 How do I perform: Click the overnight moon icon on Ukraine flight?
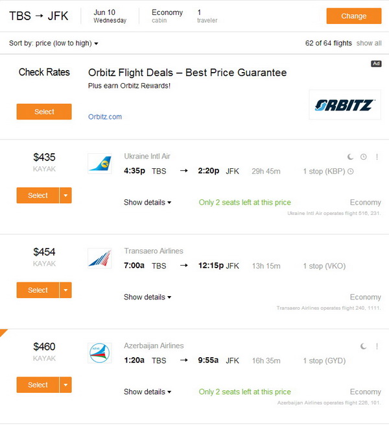click(x=350, y=157)
